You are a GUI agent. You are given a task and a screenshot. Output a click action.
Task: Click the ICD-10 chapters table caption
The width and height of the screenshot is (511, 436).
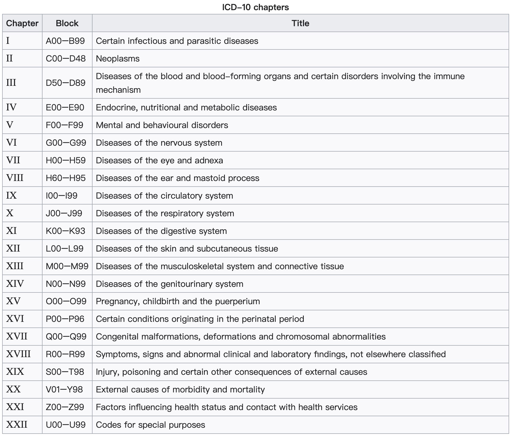(x=255, y=7)
